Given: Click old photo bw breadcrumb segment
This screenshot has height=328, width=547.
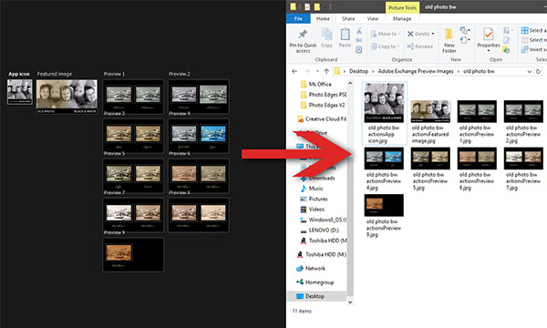Looking at the screenshot, I should click(479, 71).
